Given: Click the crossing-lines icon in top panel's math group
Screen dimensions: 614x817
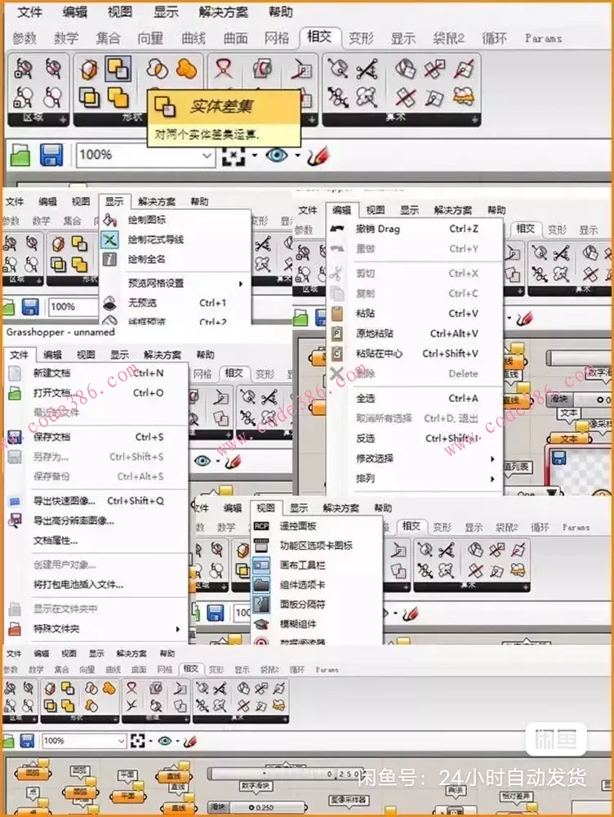Looking at the screenshot, I should coord(367,69).
